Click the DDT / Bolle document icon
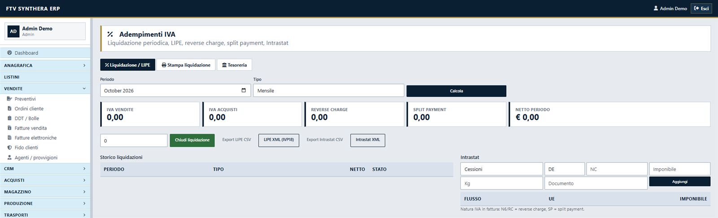 coord(9,118)
